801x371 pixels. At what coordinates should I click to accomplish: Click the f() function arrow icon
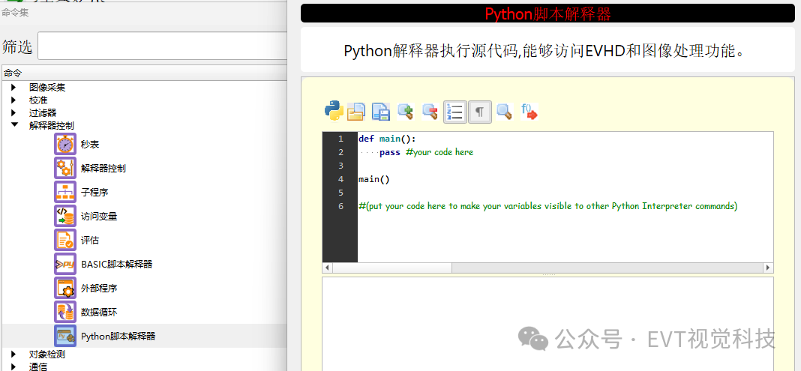529,111
